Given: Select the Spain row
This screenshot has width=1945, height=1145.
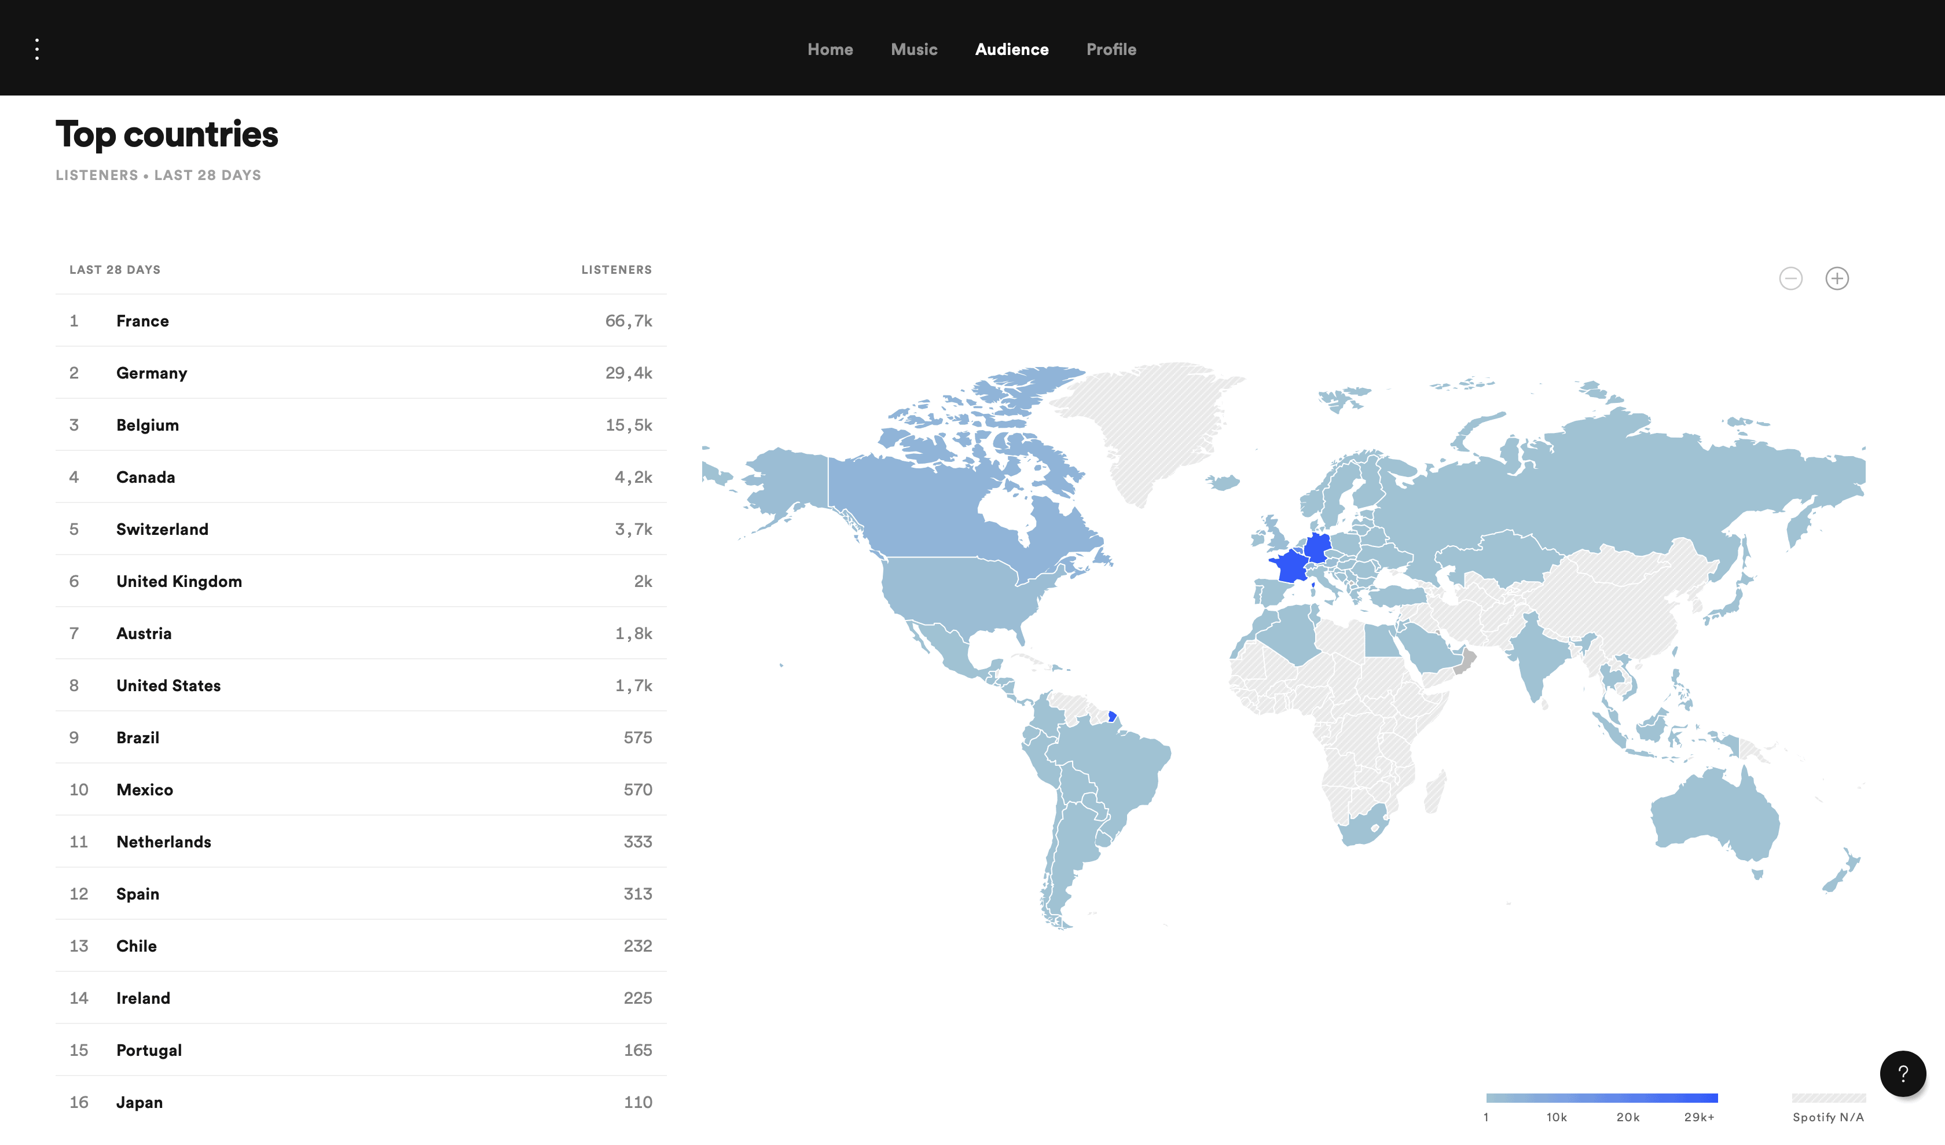Looking at the screenshot, I should point(361,893).
